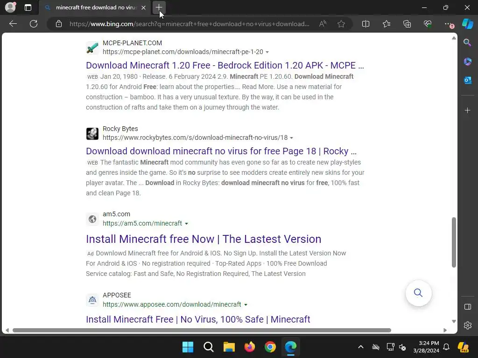Viewport: 478px width, 358px height.
Task: Open a new tab with plus button
Action: click(x=159, y=7)
